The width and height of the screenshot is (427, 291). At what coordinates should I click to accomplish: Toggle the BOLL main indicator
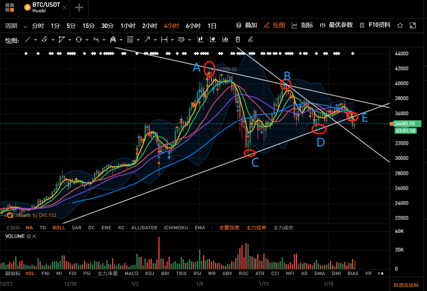tap(59, 228)
